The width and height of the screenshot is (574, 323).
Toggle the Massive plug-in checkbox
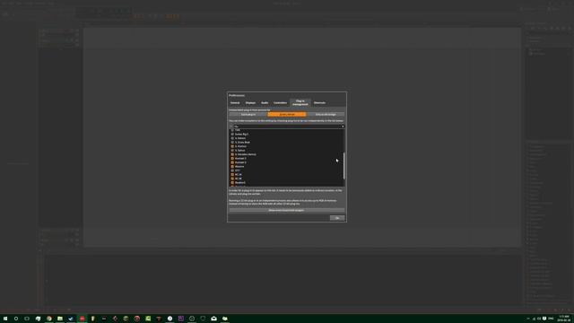[232, 167]
